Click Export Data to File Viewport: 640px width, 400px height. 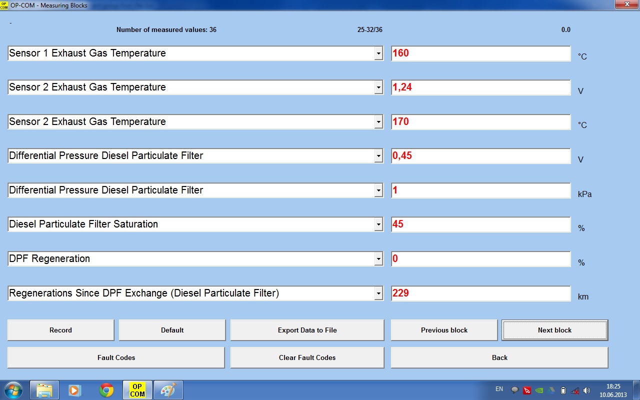(307, 330)
